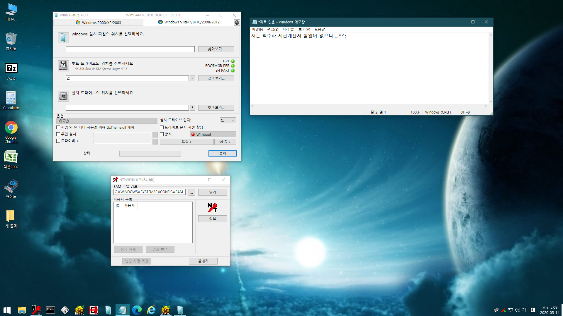
Task: Click the WinNTSetup wizard icon beside the tabs
Action: (x=237, y=23)
